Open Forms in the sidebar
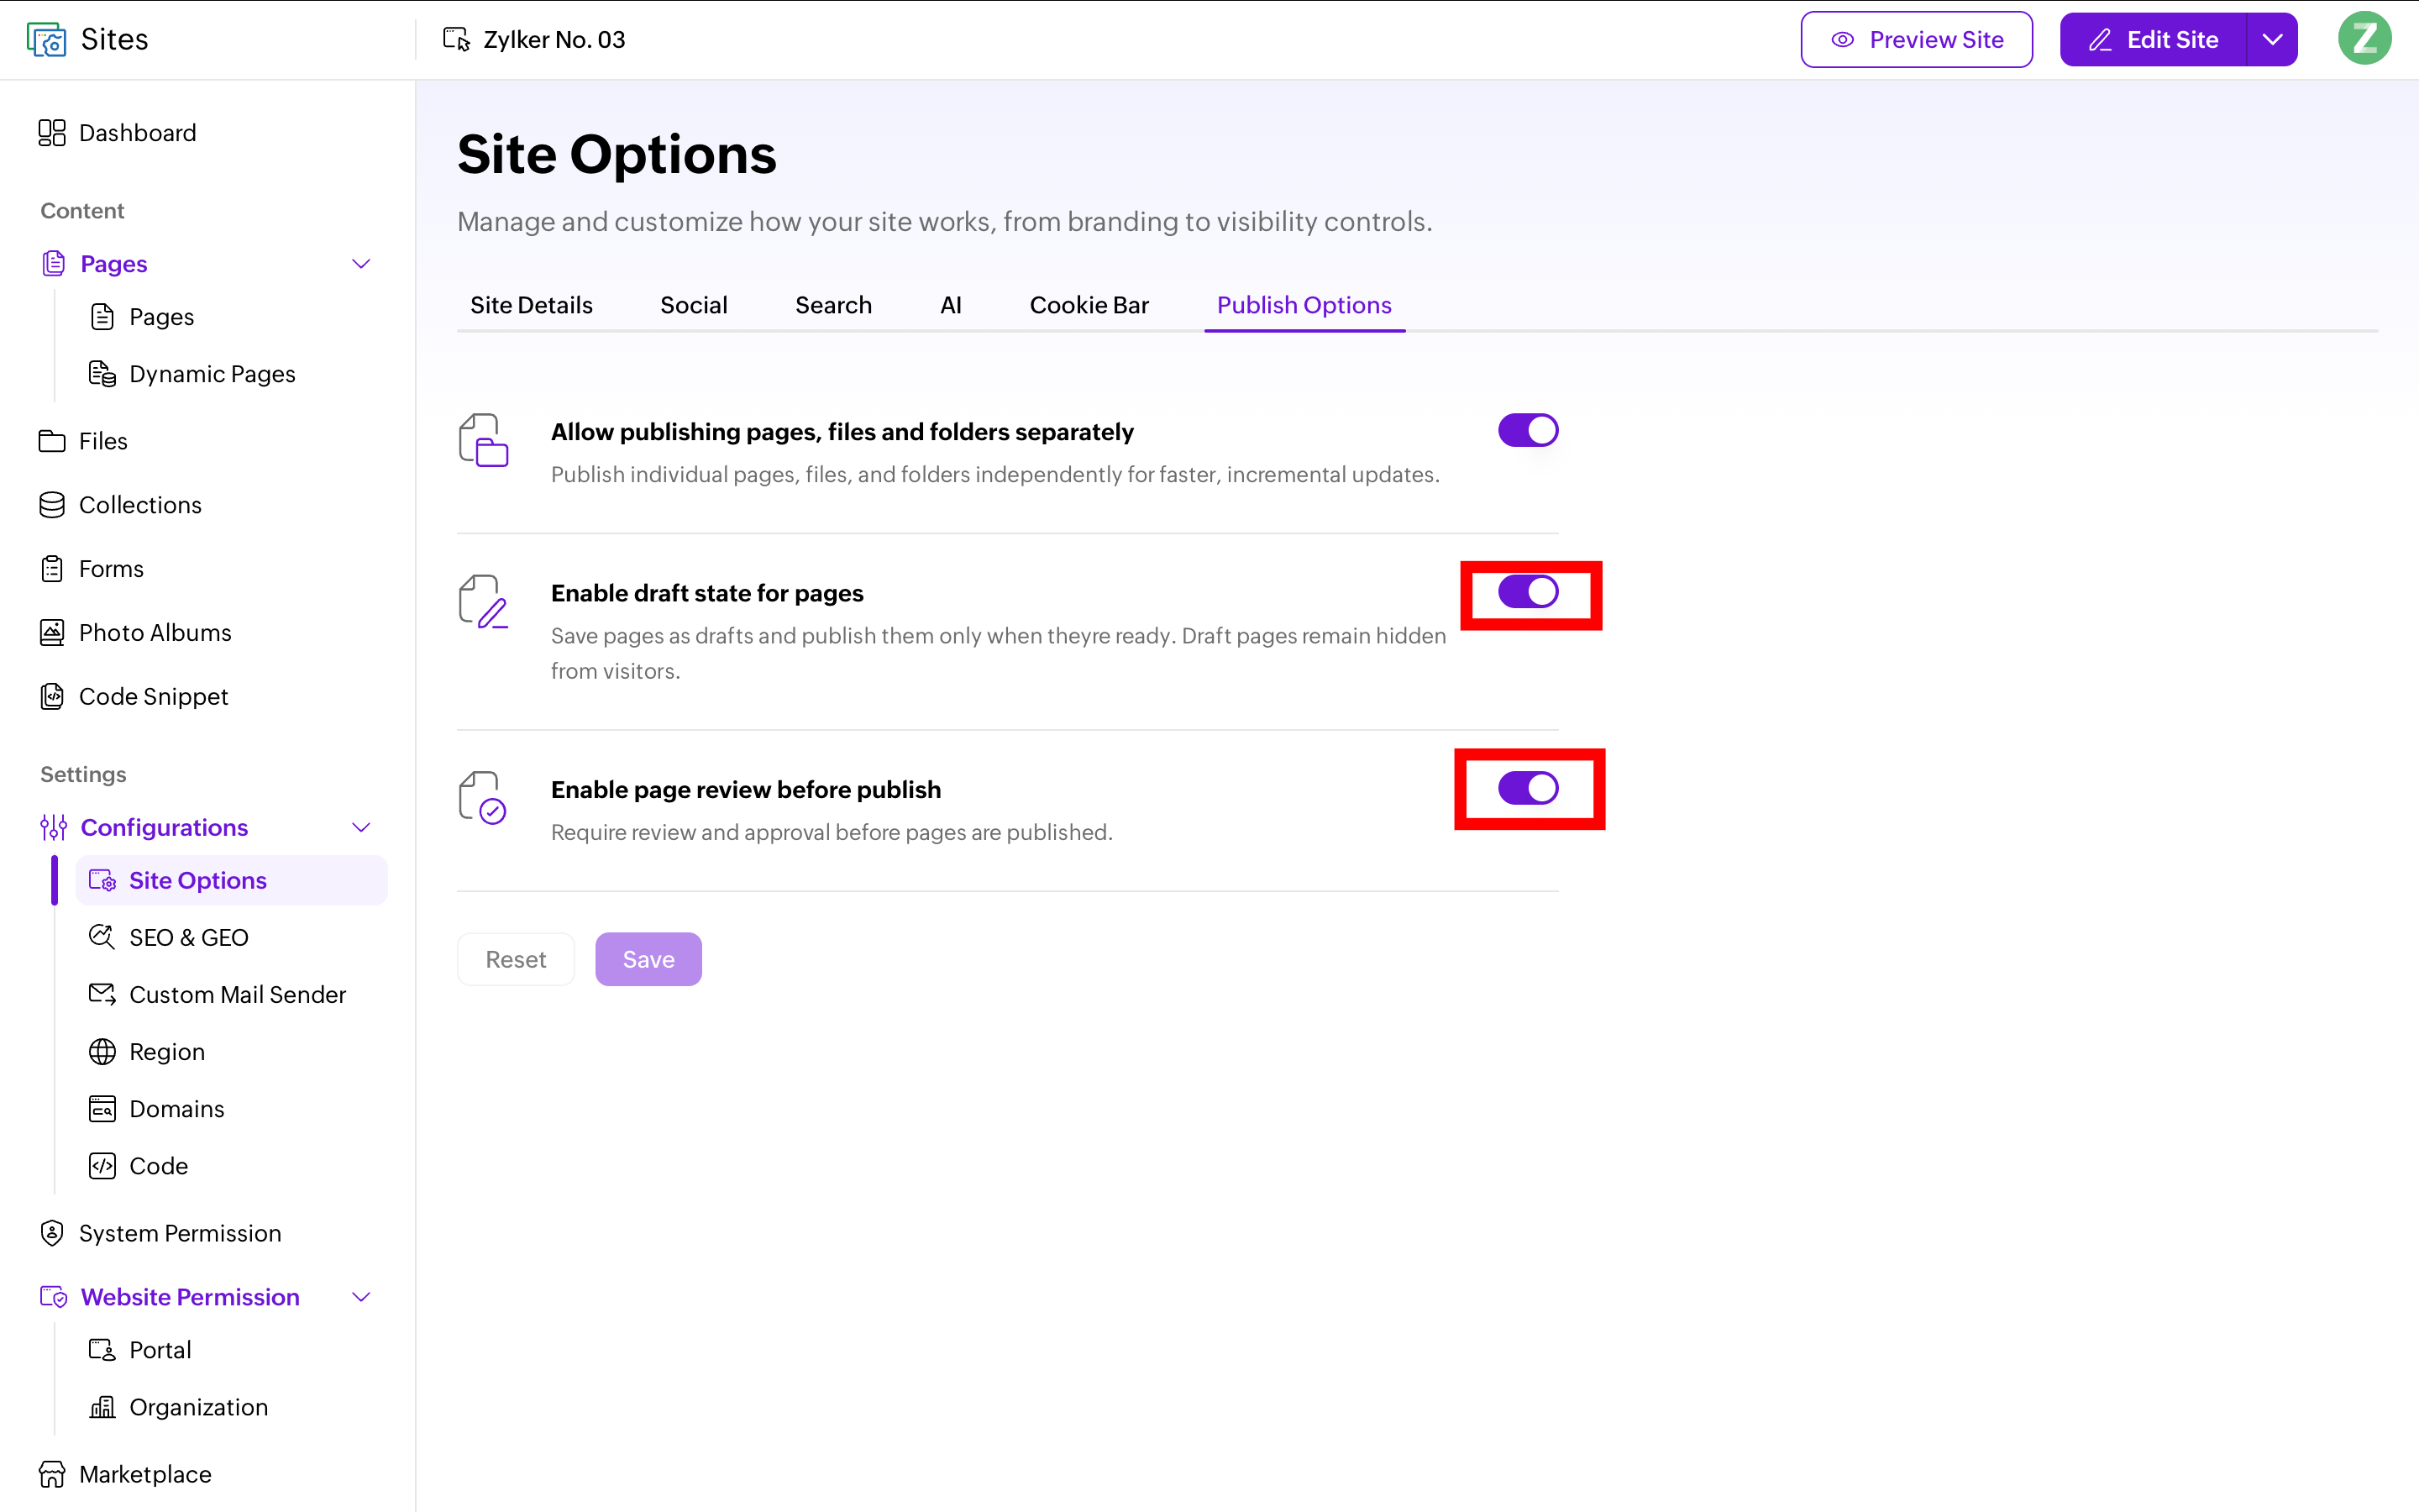Image resolution: width=2419 pixels, height=1512 pixels. [91, 569]
